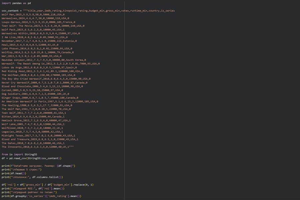Click the 'November,2017' row
Screen dimensions: 300x200
pyautogui.click(x=39, y=41)
